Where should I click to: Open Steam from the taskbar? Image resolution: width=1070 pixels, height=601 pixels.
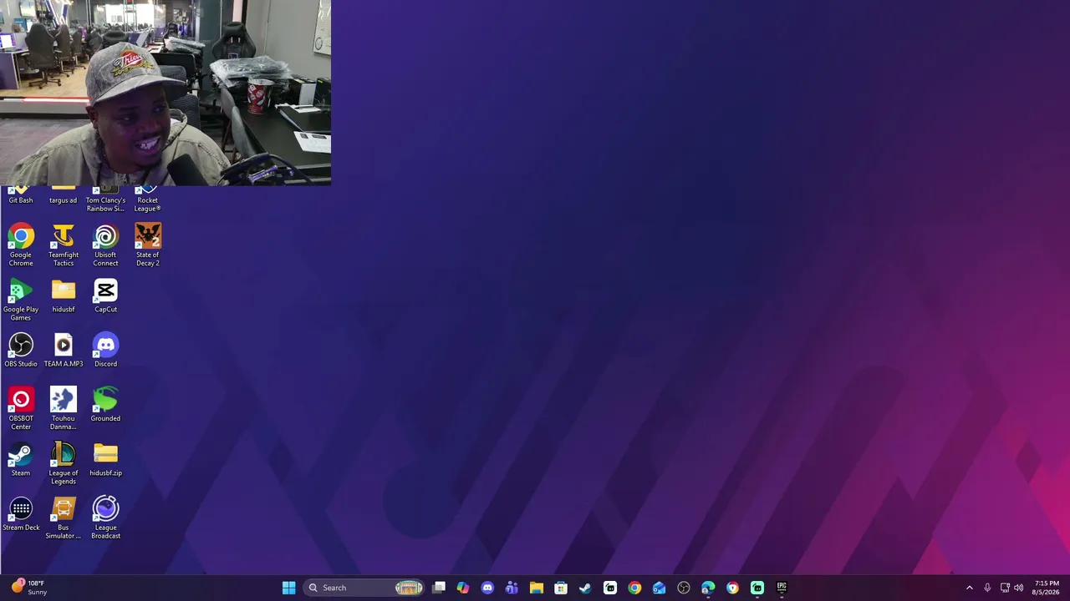585,588
